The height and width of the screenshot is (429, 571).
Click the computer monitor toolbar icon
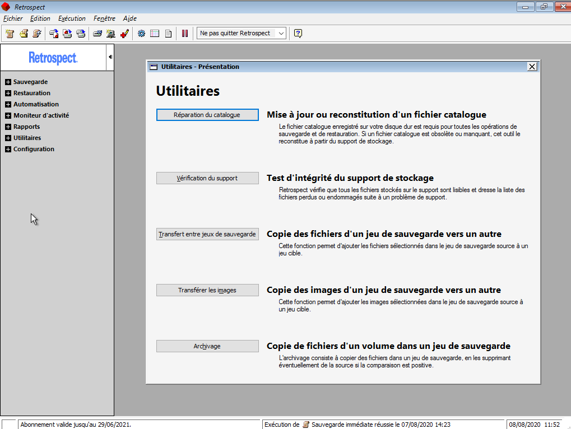click(111, 34)
